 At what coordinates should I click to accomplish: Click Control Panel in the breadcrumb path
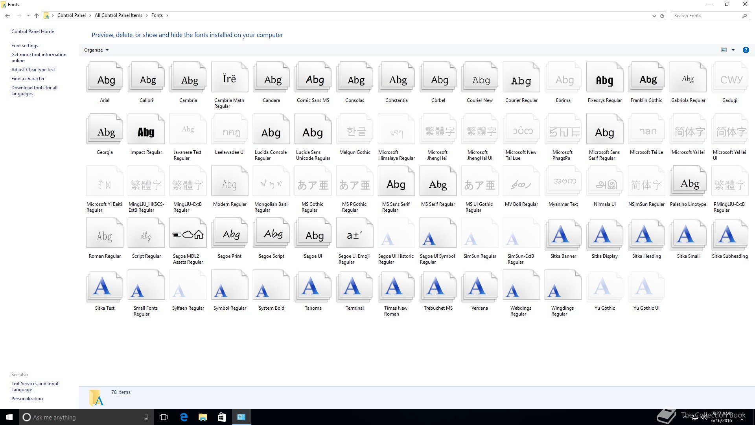[72, 15]
